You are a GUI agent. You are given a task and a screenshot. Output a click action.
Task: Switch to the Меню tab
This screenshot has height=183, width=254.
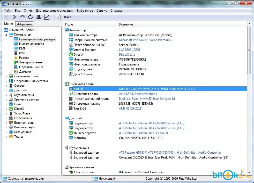pos(9,24)
